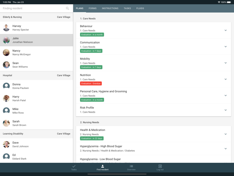This screenshot has width=234, height=176.
Task: Tap Find resident person icon
Action: pos(103,166)
